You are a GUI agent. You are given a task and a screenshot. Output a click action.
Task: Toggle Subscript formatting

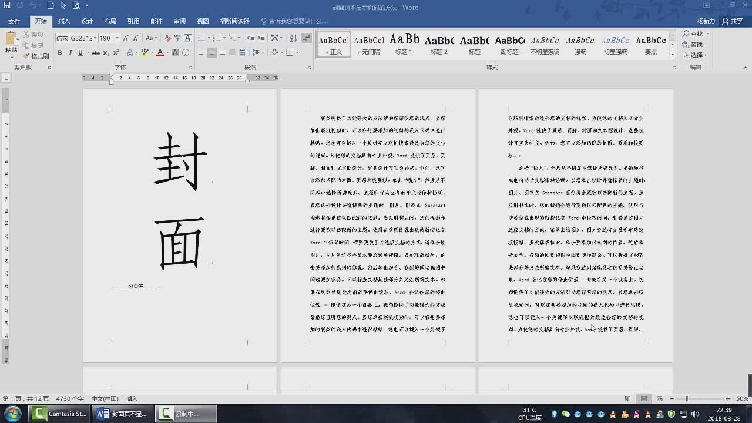click(106, 53)
